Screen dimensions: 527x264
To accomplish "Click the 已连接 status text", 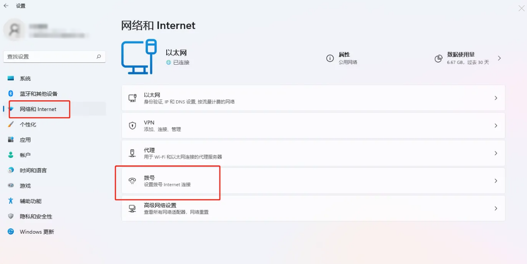I will point(181,62).
